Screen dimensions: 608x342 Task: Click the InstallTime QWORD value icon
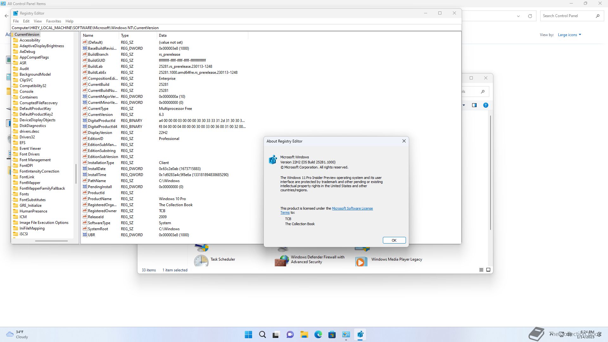(85, 175)
